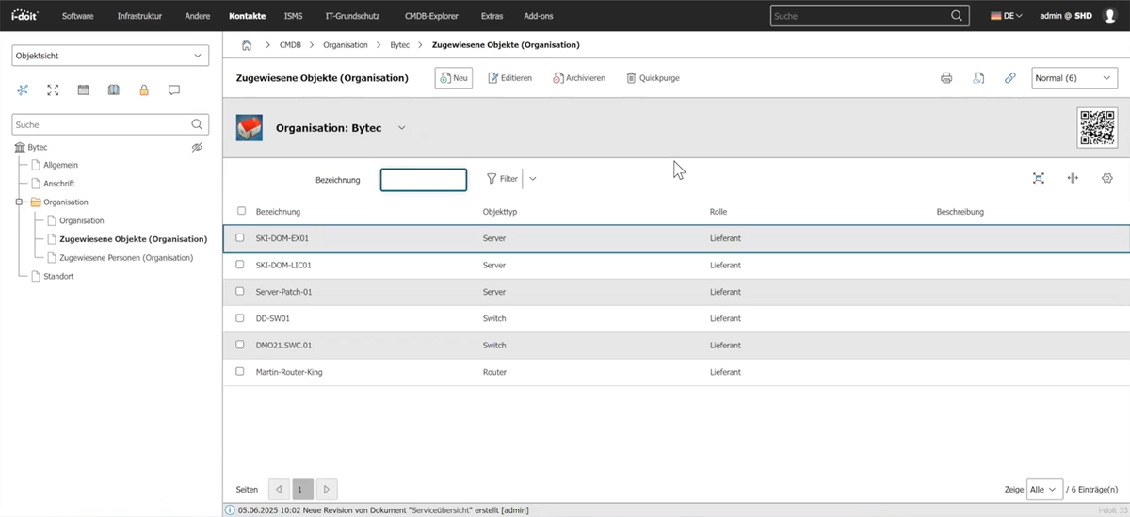Select Anschrift in the tree
The width and height of the screenshot is (1130, 517).
tap(59, 184)
